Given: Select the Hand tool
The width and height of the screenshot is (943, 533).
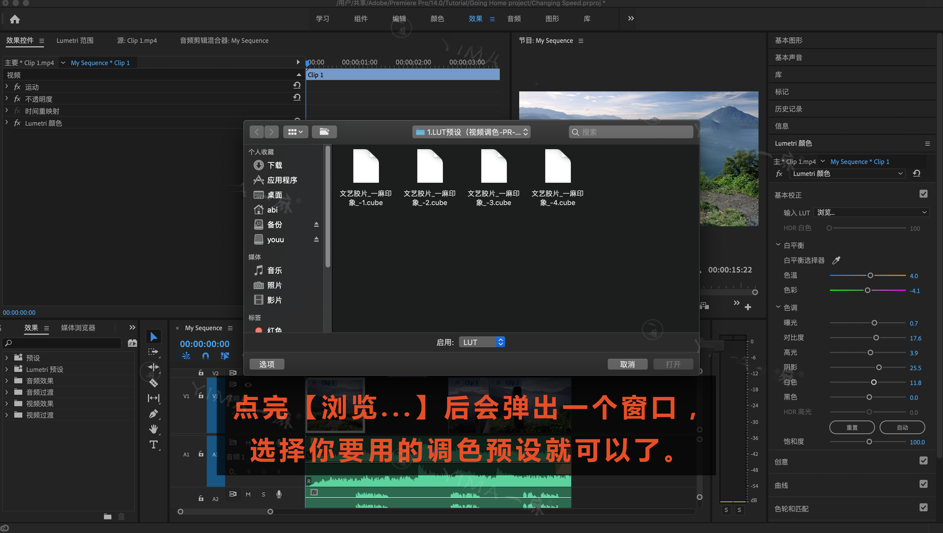Looking at the screenshot, I should click(x=153, y=429).
